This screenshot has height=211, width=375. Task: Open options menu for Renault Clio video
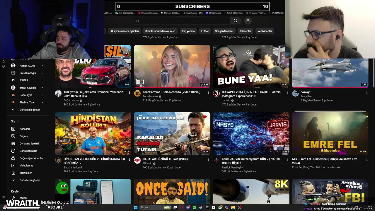pyautogui.click(x=129, y=92)
